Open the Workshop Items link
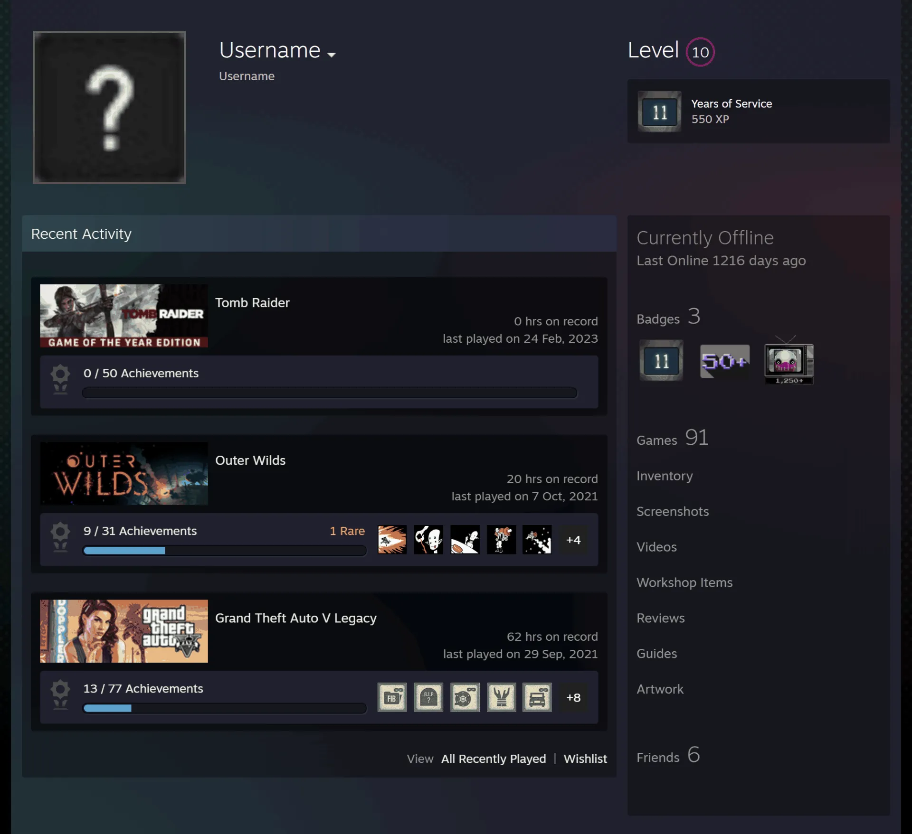The width and height of the screenshot is (912, 834). [684, 582]
